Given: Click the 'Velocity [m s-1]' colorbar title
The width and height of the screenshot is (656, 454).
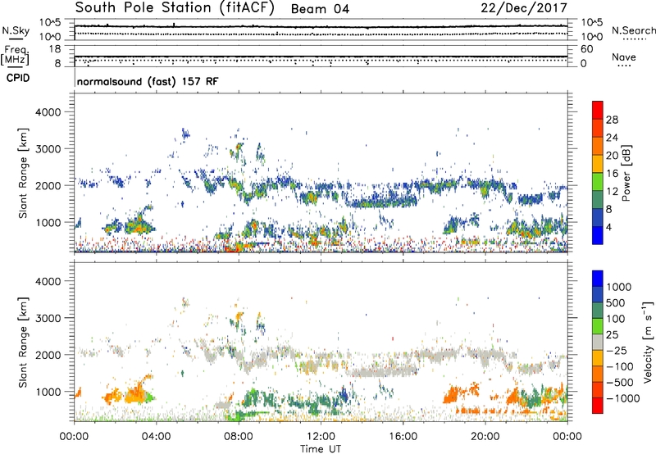Looking at the screenshot, I should click(648, 342).
